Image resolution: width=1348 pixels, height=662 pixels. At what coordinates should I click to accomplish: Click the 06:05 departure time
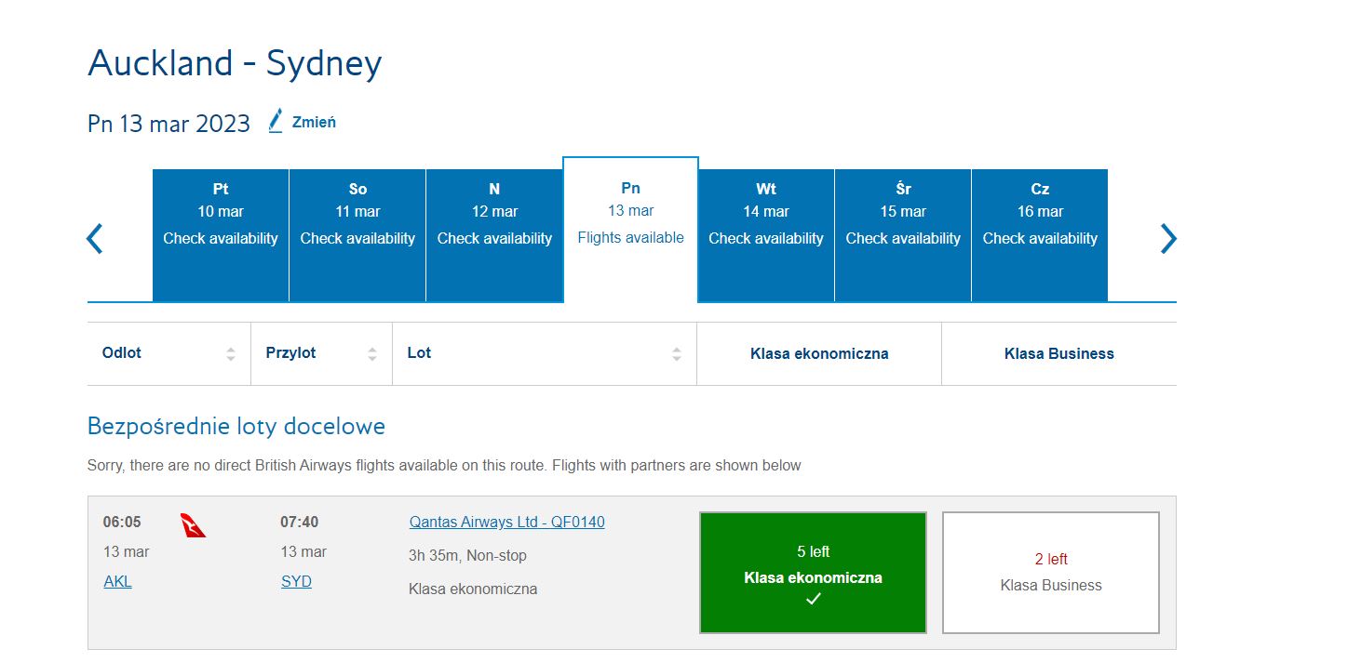122,523
